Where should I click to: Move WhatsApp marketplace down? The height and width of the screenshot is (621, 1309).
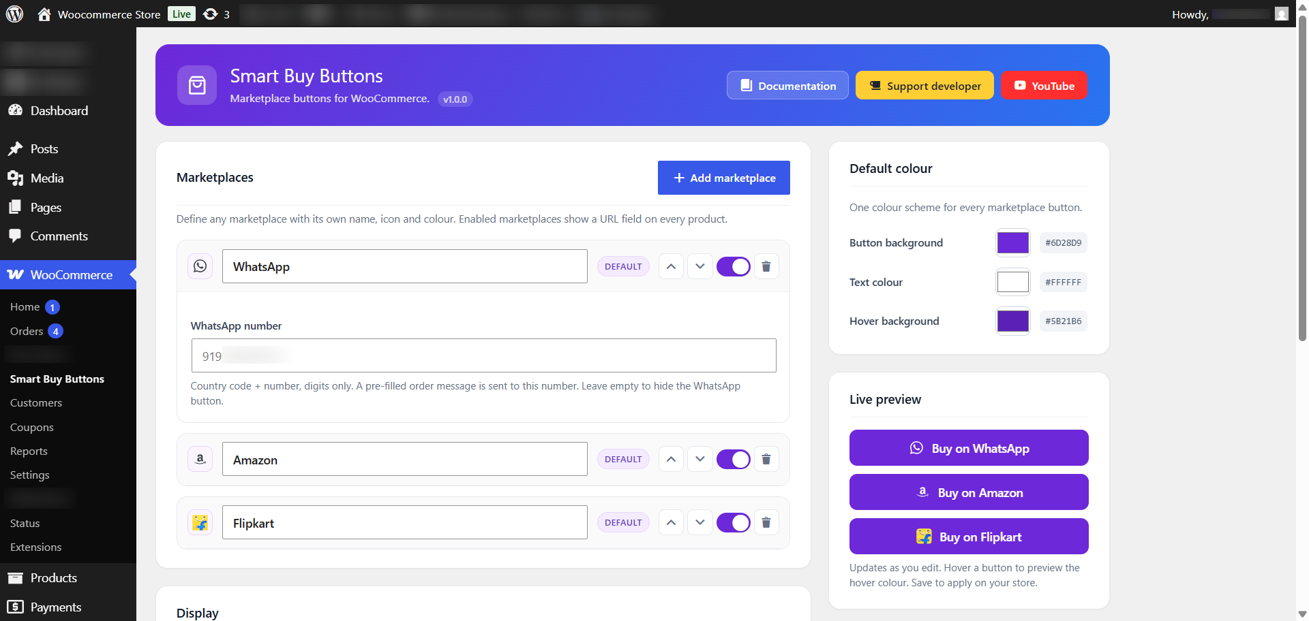coord(700,266)
